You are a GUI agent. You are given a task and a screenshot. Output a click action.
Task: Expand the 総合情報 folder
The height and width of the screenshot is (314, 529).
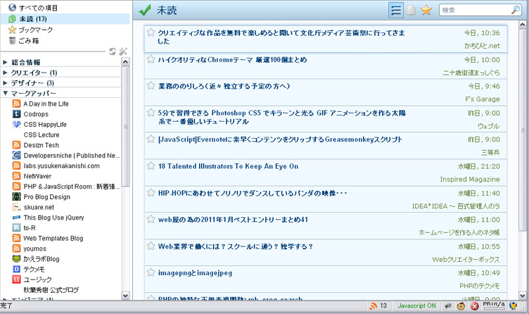tap(5, 63)
